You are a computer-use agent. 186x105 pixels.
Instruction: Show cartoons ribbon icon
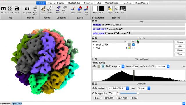(x=58, y=9)
